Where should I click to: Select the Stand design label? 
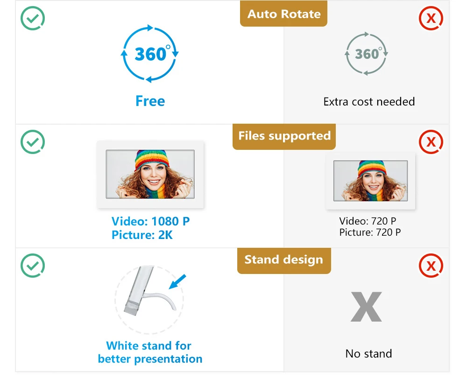[x=284, y=260]
